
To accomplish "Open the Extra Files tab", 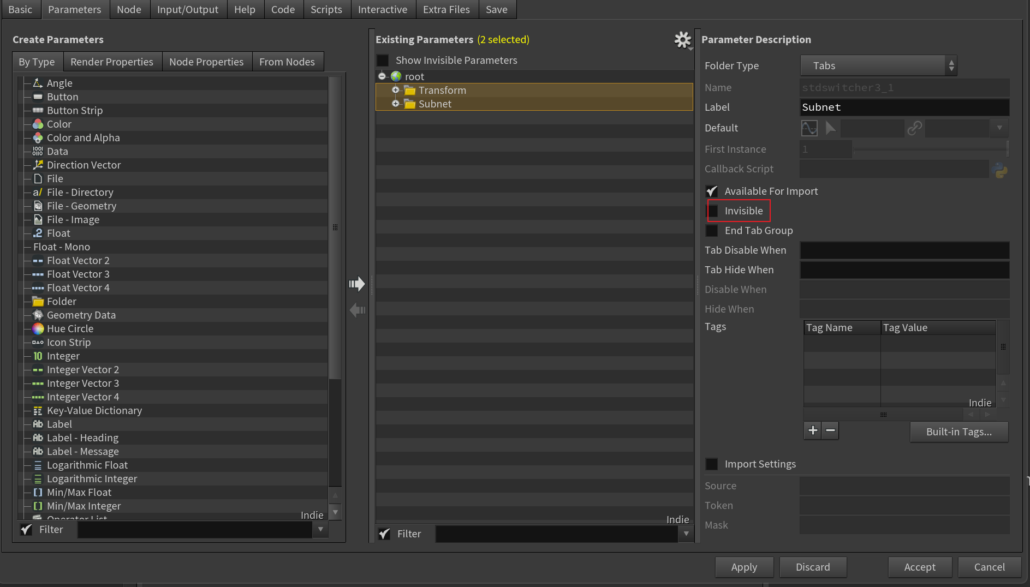I will (x=446, y=9).
